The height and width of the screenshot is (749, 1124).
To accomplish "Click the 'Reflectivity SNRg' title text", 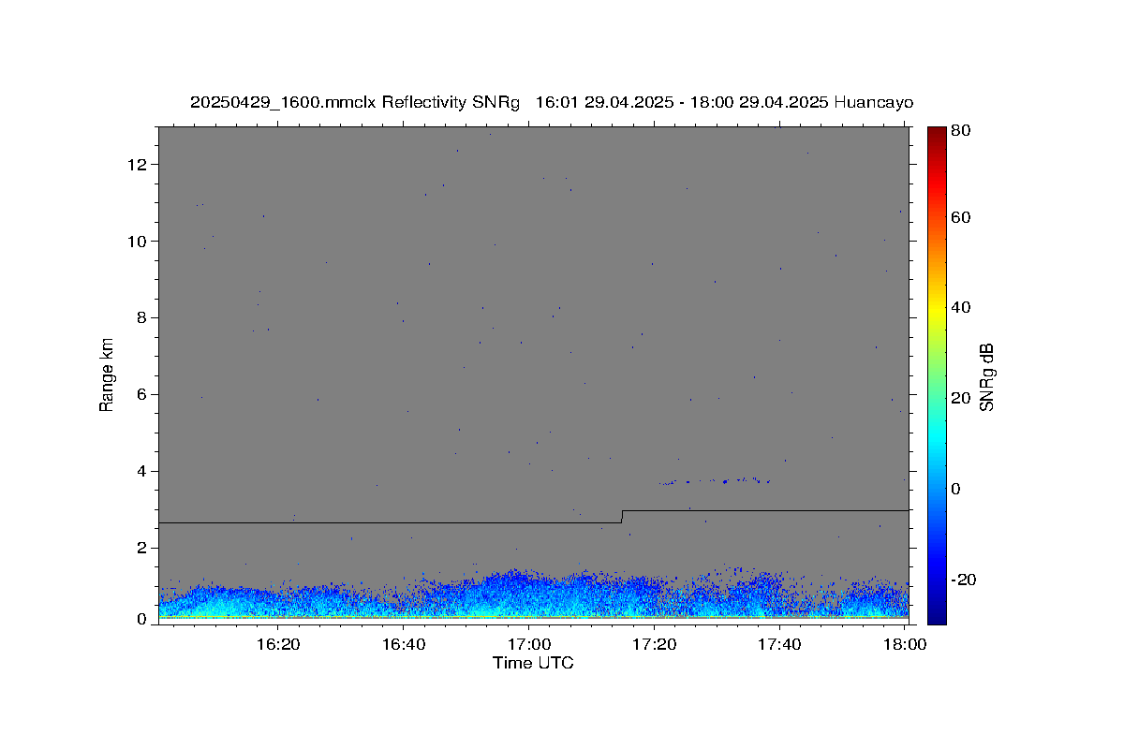I will click(x=450, y=102).
